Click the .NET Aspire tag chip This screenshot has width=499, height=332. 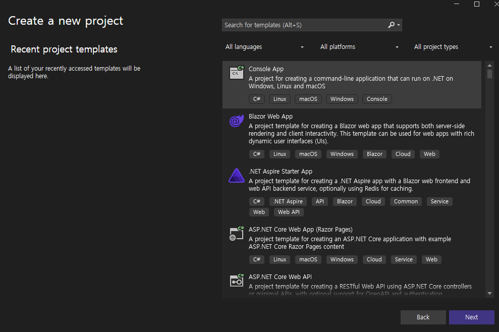[x=288, y=201]
